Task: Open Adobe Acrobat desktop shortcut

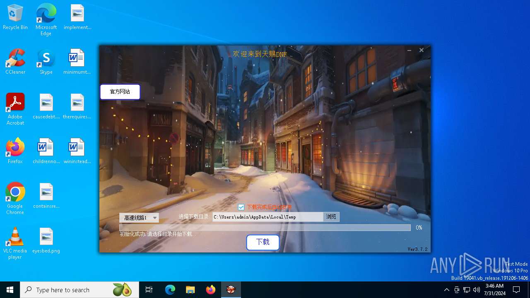Action: (15, 109)
